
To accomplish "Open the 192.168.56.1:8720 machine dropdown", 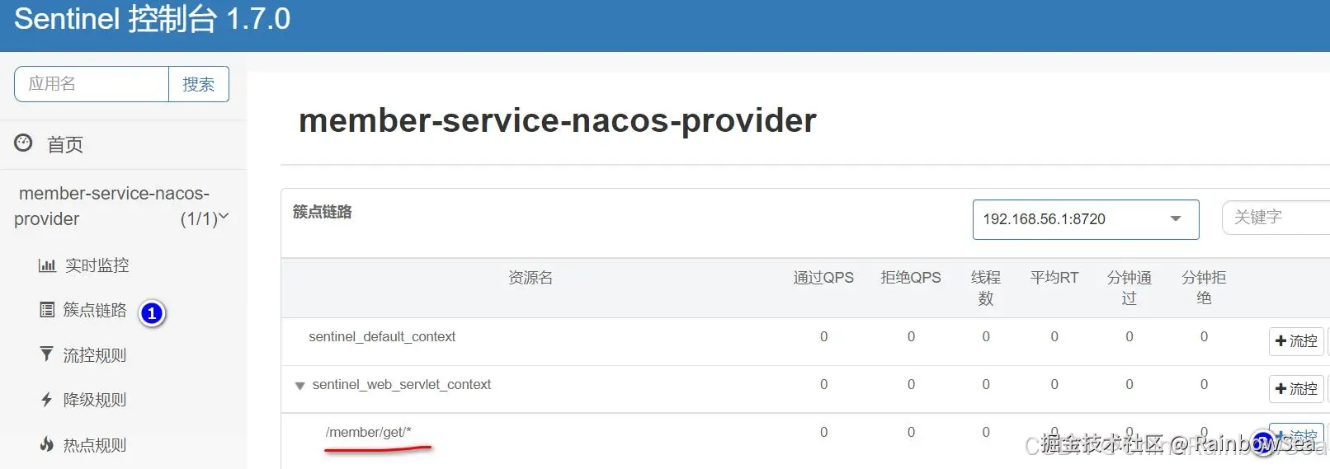I will 1085,219.
